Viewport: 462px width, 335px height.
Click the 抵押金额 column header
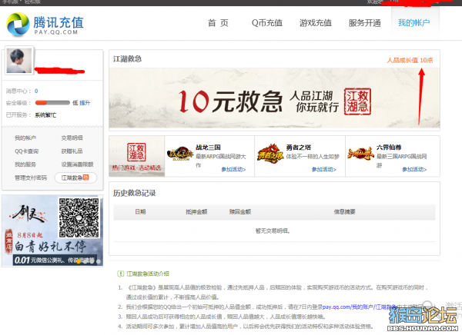[x=196, y=212]
